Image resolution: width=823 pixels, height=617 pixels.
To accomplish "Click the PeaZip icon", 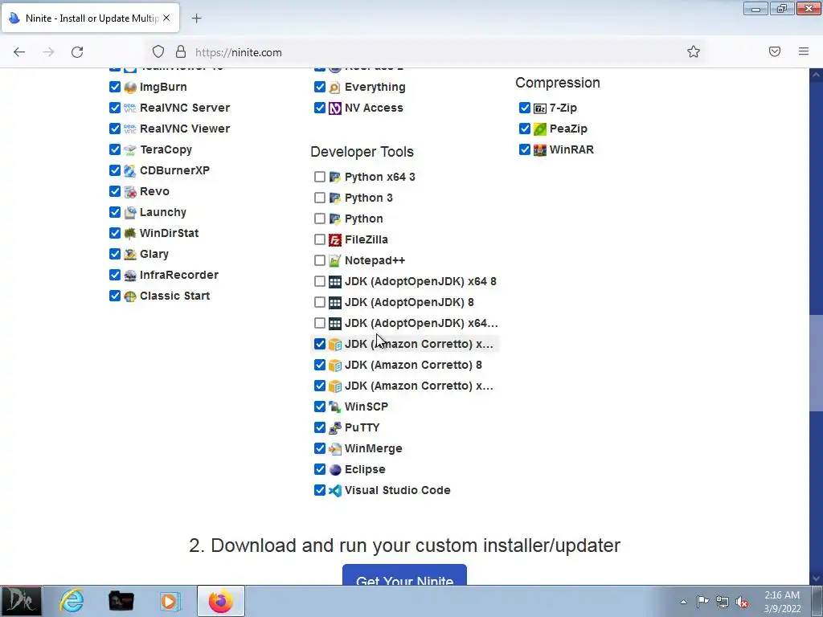I will pyautogui.click(x=539, y=129).
